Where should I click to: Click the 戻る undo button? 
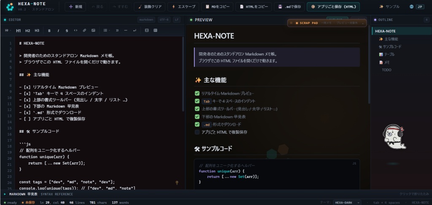coord(98,7)
